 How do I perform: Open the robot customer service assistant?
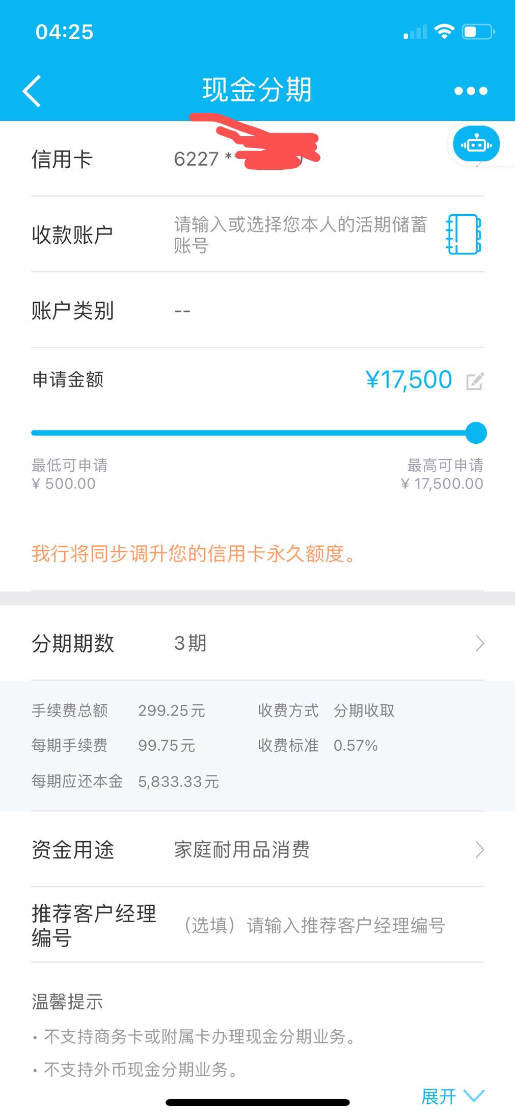pos(476,144)
